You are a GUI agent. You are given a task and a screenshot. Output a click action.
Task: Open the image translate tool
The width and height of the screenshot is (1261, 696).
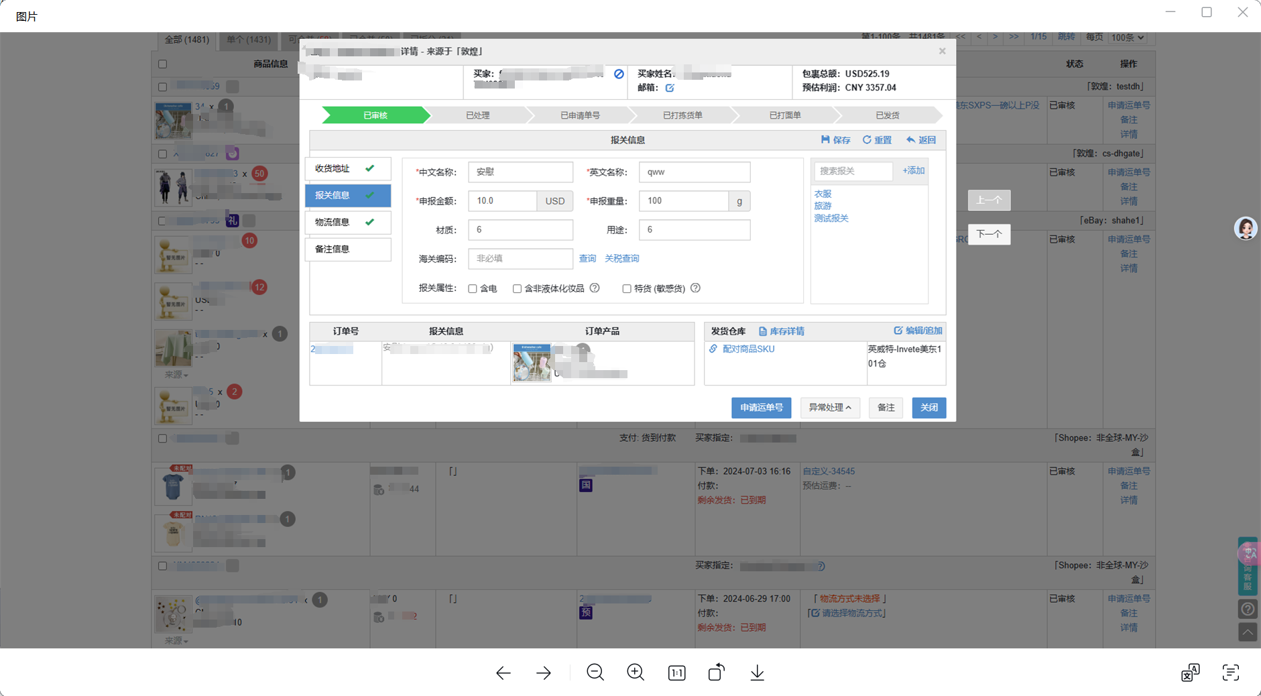tap(1191, 673)
